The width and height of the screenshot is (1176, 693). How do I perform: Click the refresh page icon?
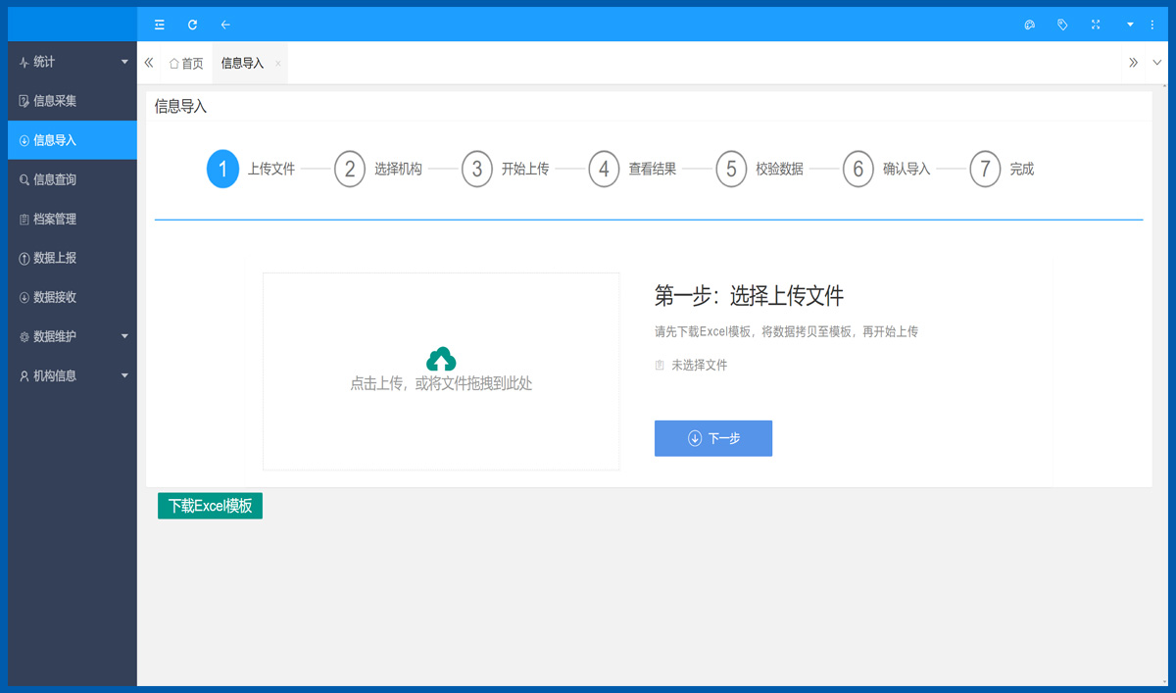[x=193, y=25]
